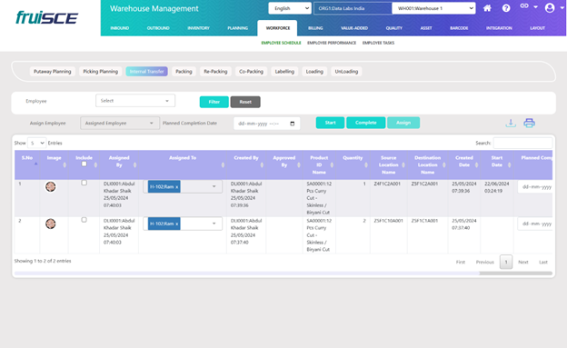Select Labelling tab
The image size is (567, 348).
pyautogui.click(x=284, y=72)
